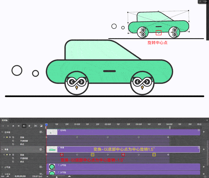Expand the 小气泡 layer track
209x178 pixels.
coord(2,167)
